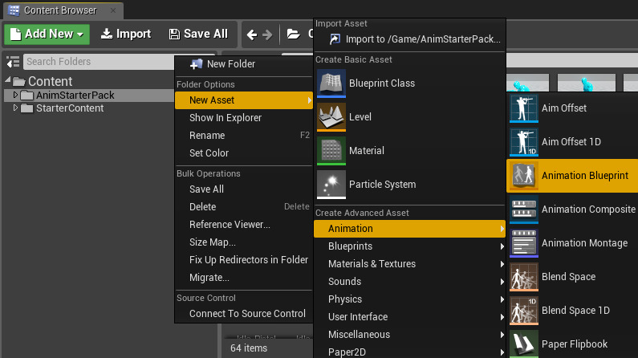Go back using the history arrow

252,34
